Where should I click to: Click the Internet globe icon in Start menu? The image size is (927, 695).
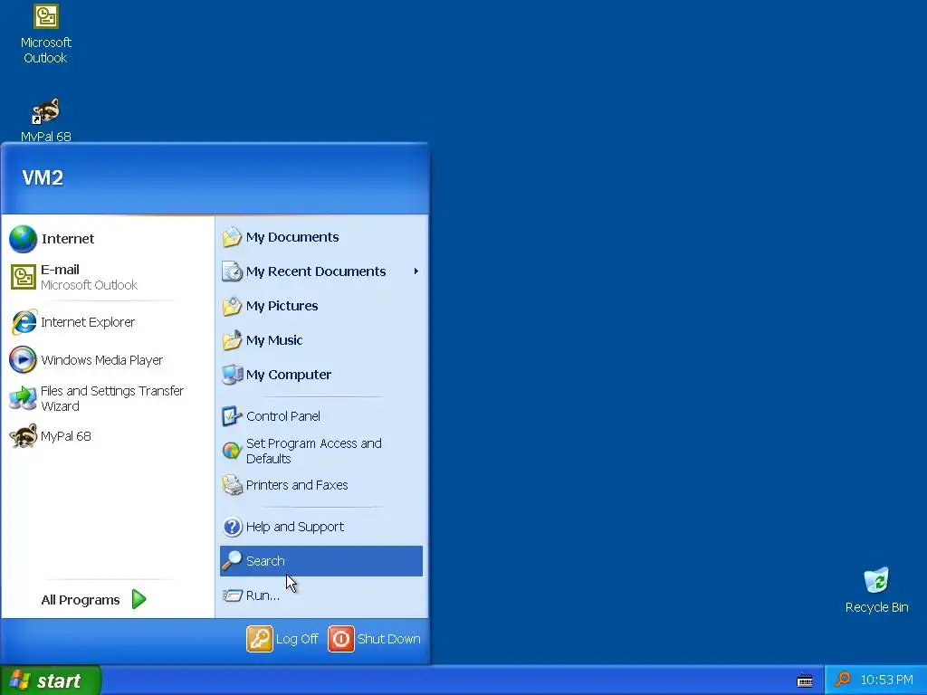23,239
